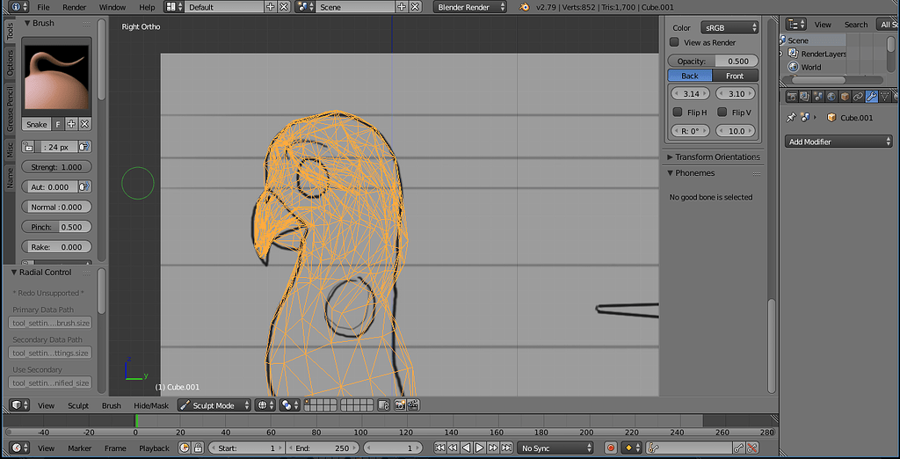
Task: Open 3D view editor type selector
Action: pyautogui.click(x=20, y=405)
